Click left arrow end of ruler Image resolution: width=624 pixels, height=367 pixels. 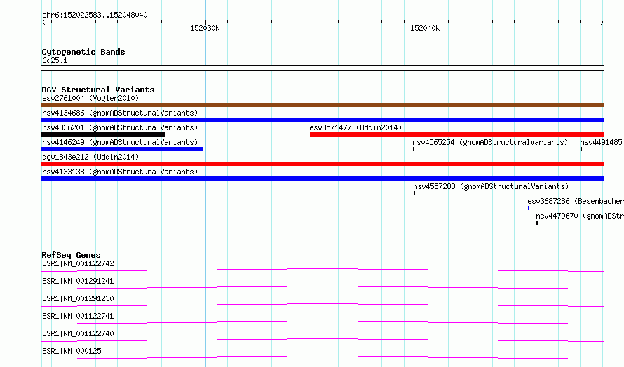[43, 22]
